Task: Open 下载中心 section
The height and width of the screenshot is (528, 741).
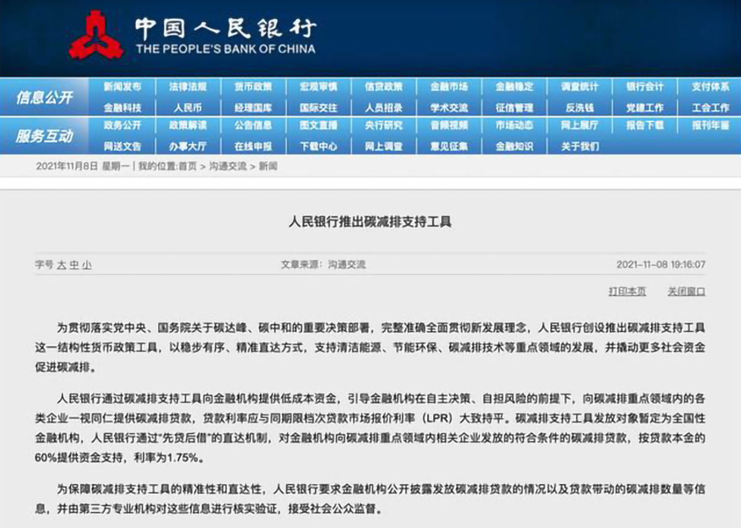Action: coord(318,146)
